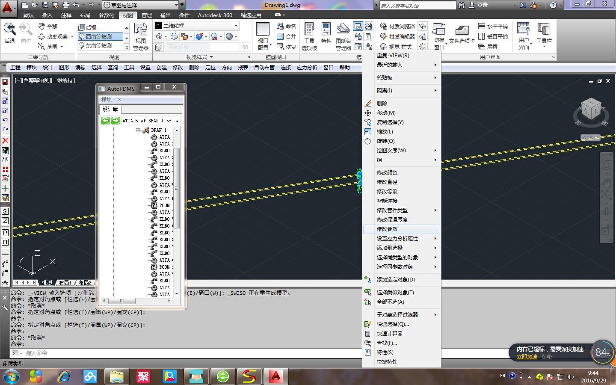Open the 图纸集管理器 sheet set manager
Image resolution: width=616 pixels, height=385 pixels.
tap(343, 36)
